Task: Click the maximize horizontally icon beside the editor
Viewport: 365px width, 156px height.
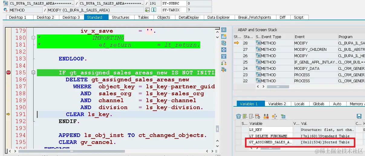Action: [x=224, y=57]
